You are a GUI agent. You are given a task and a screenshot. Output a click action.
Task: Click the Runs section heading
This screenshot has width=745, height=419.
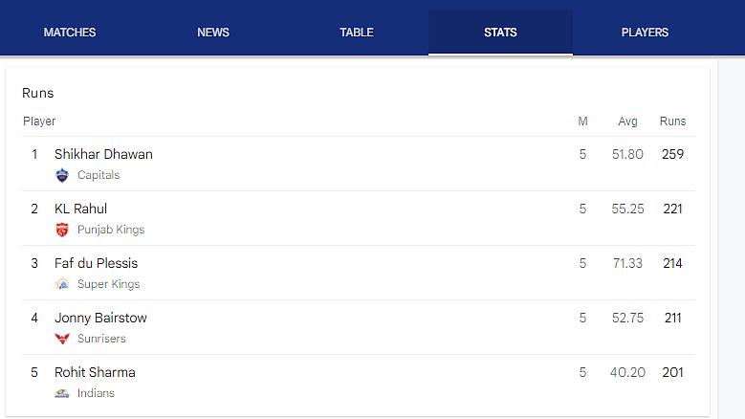[x=38, y=93]
